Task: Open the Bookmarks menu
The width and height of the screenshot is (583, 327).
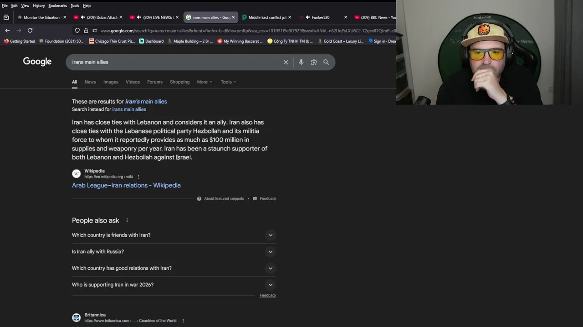Action: tap(57, 5)
